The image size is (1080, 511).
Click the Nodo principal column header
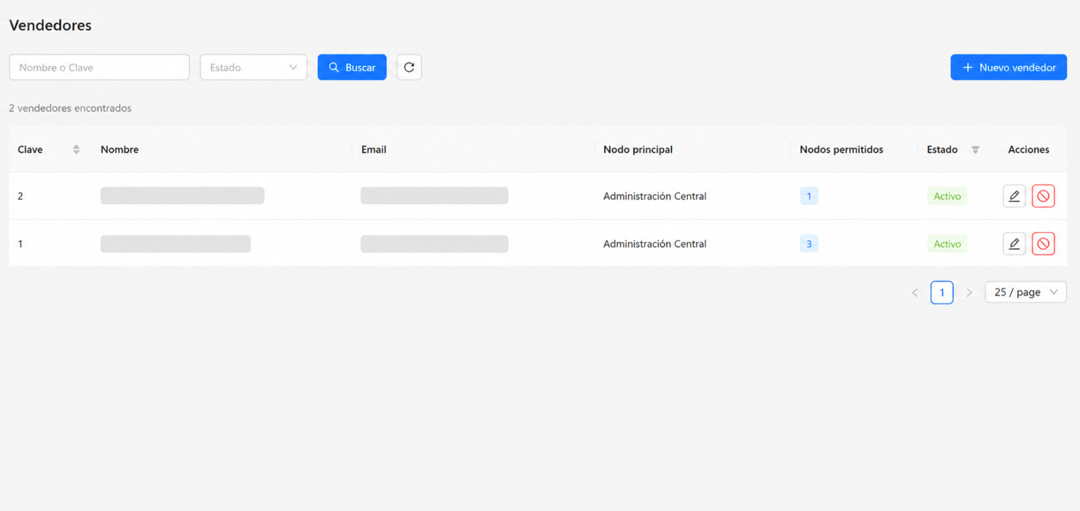tap(638, 149)
